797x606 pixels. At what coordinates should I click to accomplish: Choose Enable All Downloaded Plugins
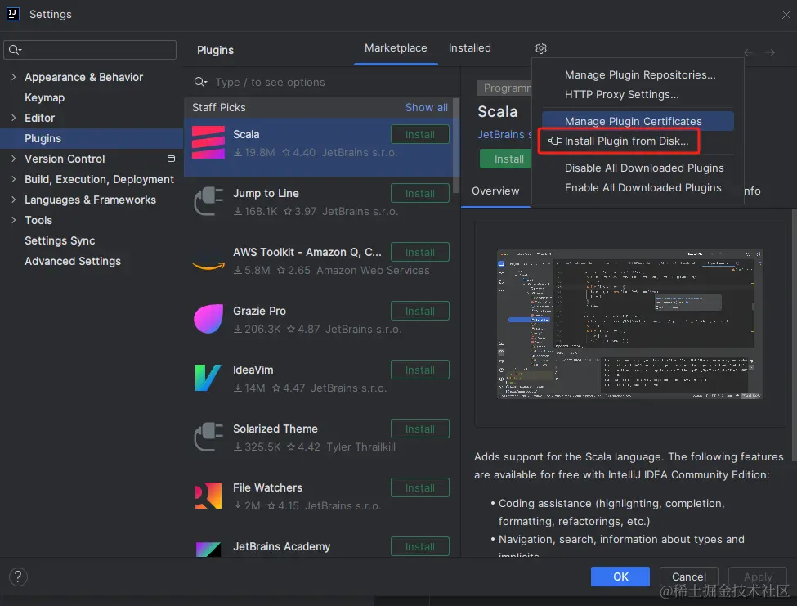click(643, 187)
